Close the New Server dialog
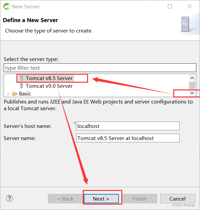Screen dimensions: 200x210 190,6
